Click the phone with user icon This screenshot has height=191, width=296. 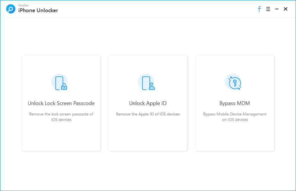pos(146,82)
